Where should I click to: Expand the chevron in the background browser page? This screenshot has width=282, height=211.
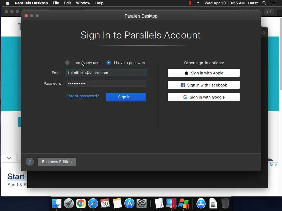(x=9, y=158)
